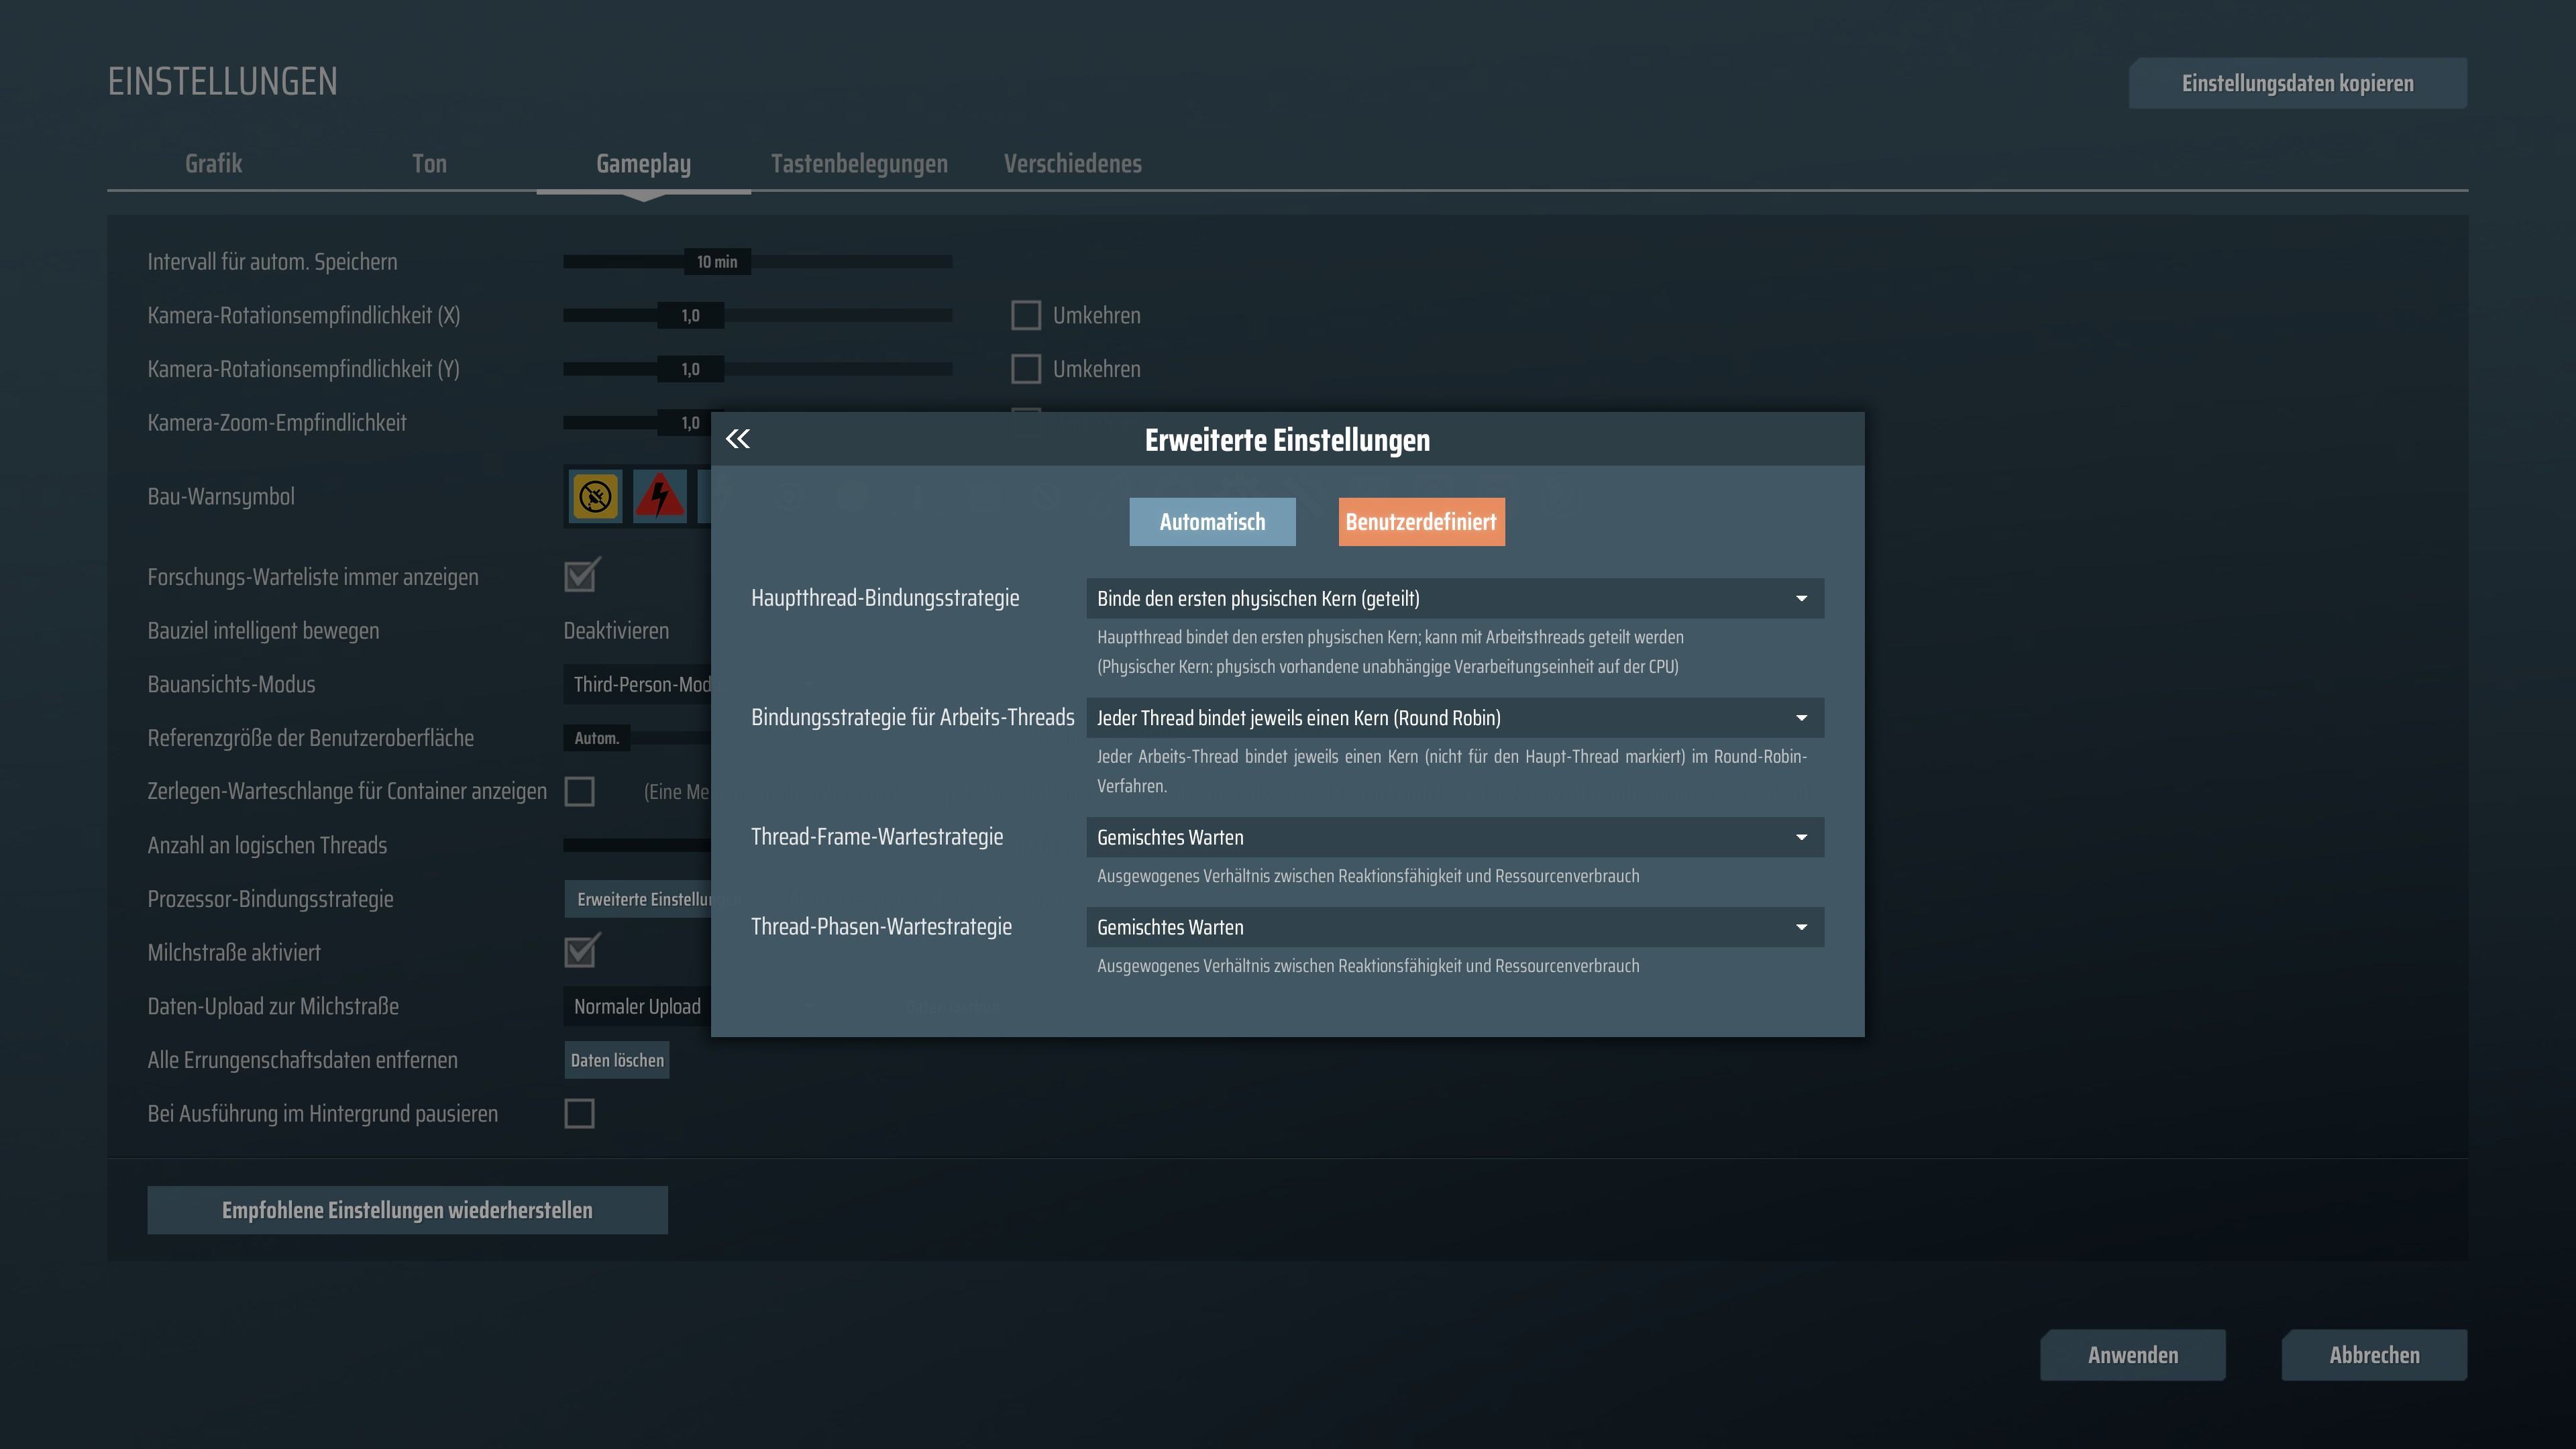
Task: Uncheck Forschungs-Warteliste immer anzeigen
Action: [x=580, y=576]
